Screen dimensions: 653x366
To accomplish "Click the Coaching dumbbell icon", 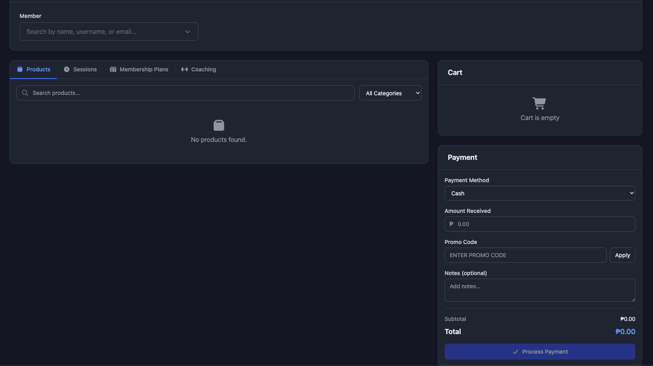I will tap(184, 69).
